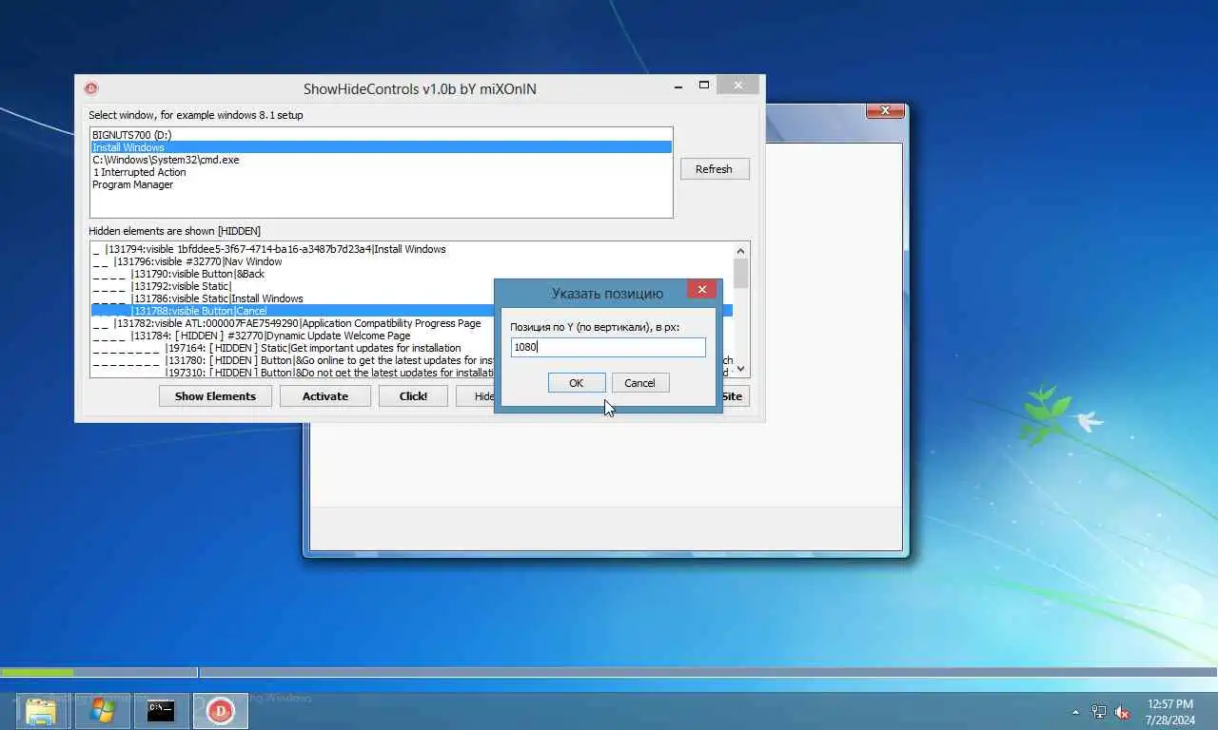Select 131786 Static Install Windows row
Image resolution: width=1218 pixels, height=730 pixels.
412,298
